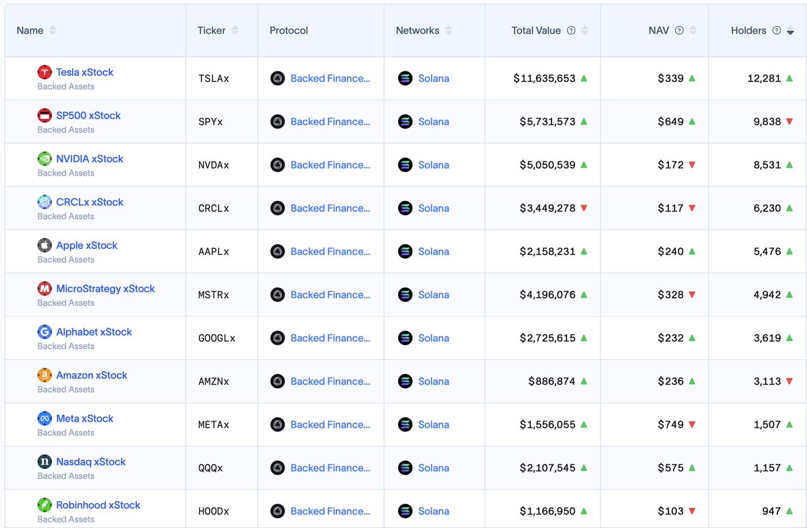Open Solana link in SPYx row
This screenshot has height=528, width=807.
[x=434, y=122]
